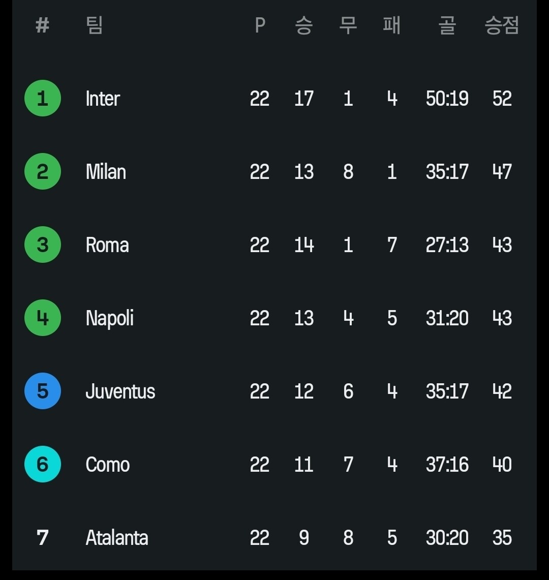Click the green rank 4 badge
This screenshot has height=580, width=549.
pyautogui.click(x=43, y=318)
